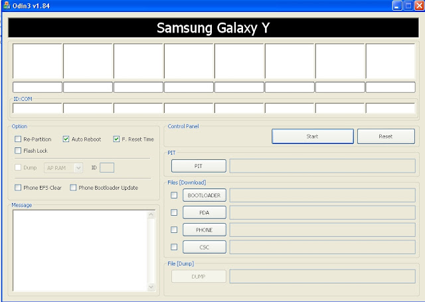
Task: Click the BOOTLOADER file button
Action: 205,195
